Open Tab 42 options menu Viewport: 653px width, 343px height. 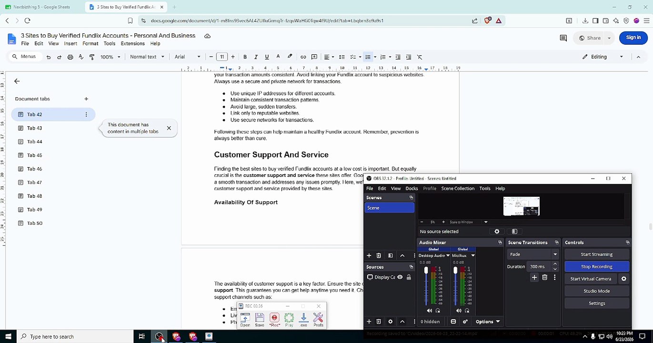tap(86, 115)
